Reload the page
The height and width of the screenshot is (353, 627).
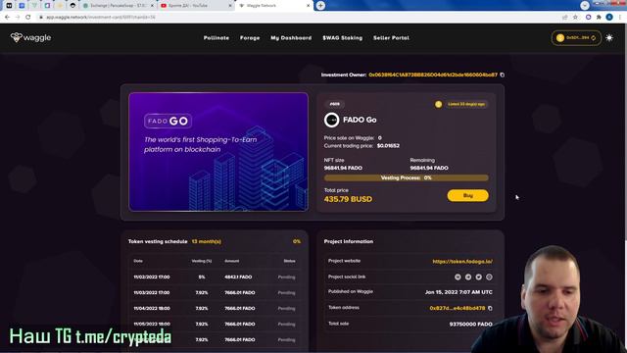click(28, 18)
